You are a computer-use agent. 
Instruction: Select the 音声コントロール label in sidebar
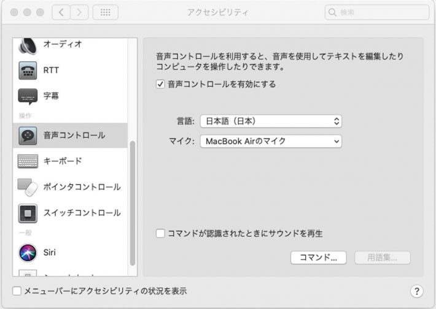(74, 135)
